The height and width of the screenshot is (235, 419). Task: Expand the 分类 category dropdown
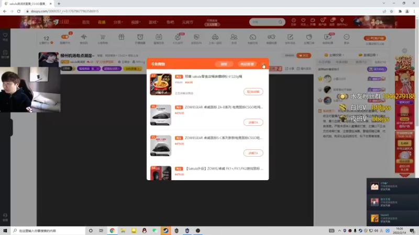tap(118, 22)
